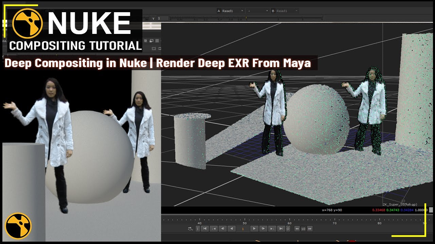Step forward one frame
The image size is (435, 244).
tap(263, 229)
